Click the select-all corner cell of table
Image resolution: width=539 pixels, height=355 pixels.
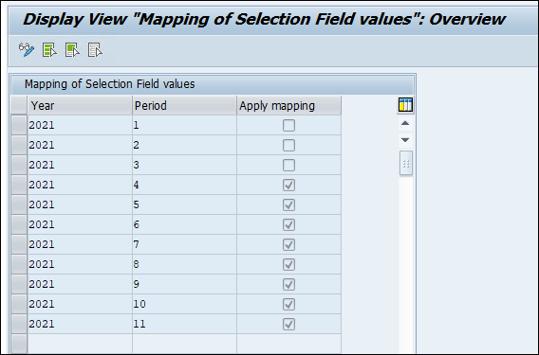19,105
